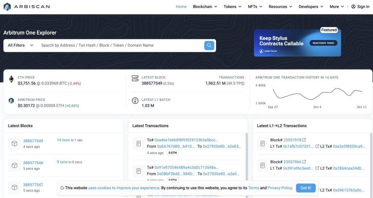
Task: Open external link icon next to Block 23557978
Action: tap(304, 140)
